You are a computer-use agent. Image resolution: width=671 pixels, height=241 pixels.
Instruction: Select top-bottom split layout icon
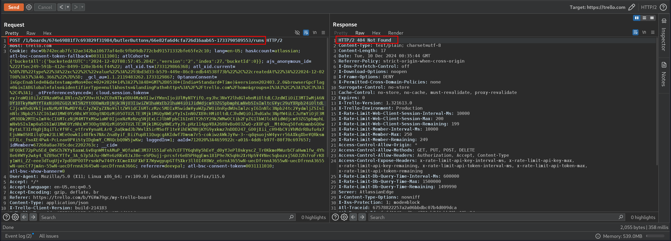pos(644,18)
